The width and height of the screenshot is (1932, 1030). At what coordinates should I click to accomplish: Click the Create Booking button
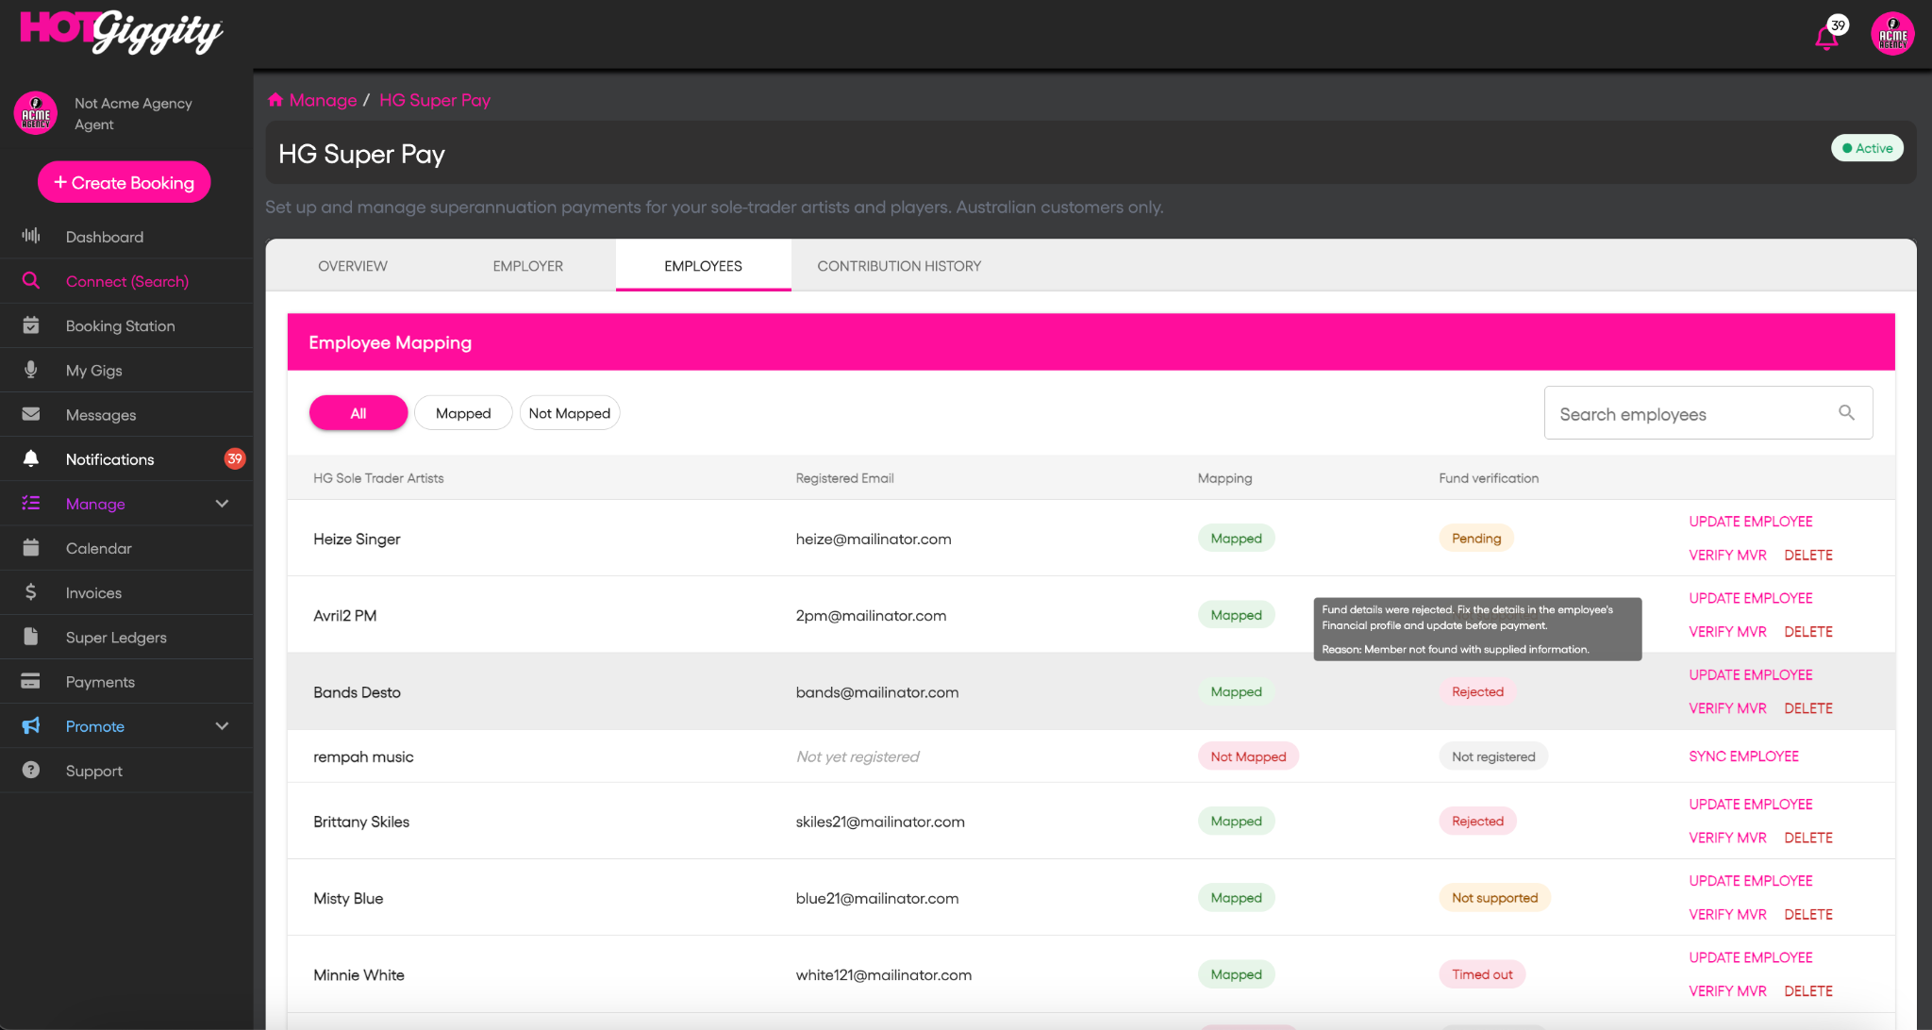[x=125, y=182]
